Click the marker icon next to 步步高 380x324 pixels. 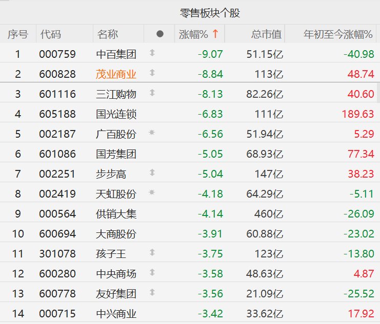pos(152,172)
